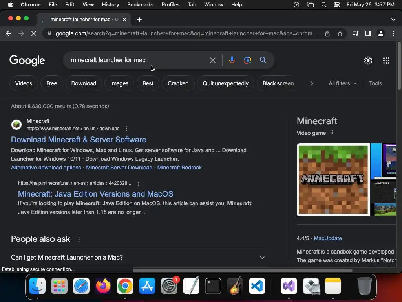Close the minecraft launcher for mac tab
The height and width of the screenshot is (302, 402).
coord(124,20)
